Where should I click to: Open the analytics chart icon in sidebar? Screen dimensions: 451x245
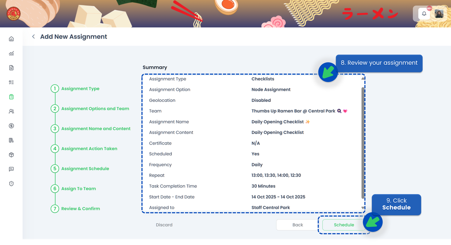pyautogui.click(x=11, y=54)
